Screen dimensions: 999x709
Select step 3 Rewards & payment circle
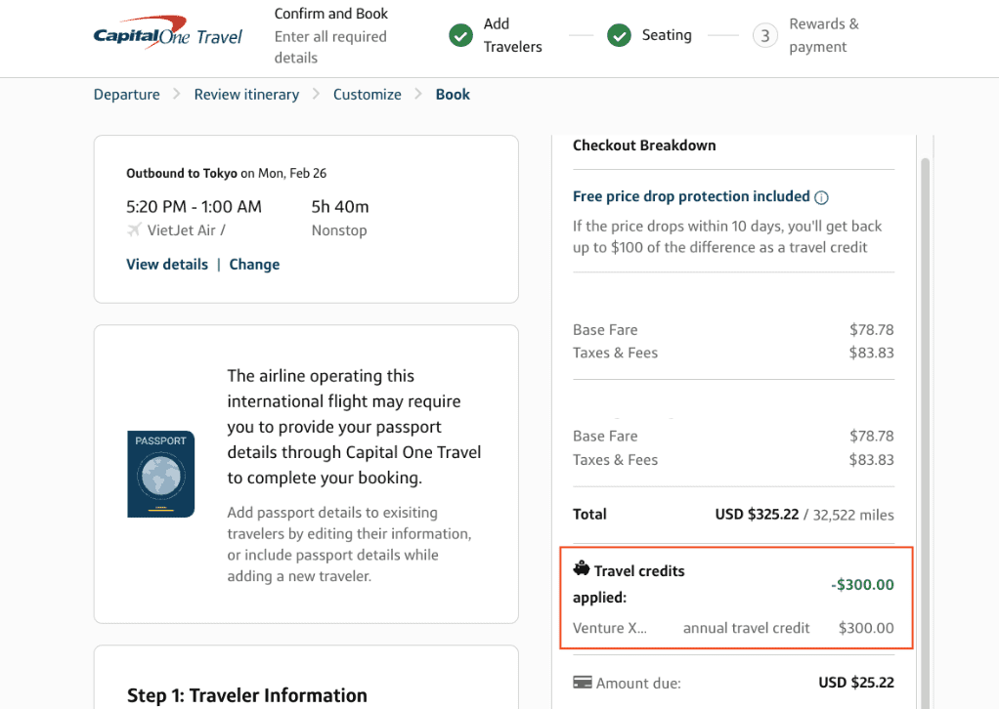click(766, 35)
